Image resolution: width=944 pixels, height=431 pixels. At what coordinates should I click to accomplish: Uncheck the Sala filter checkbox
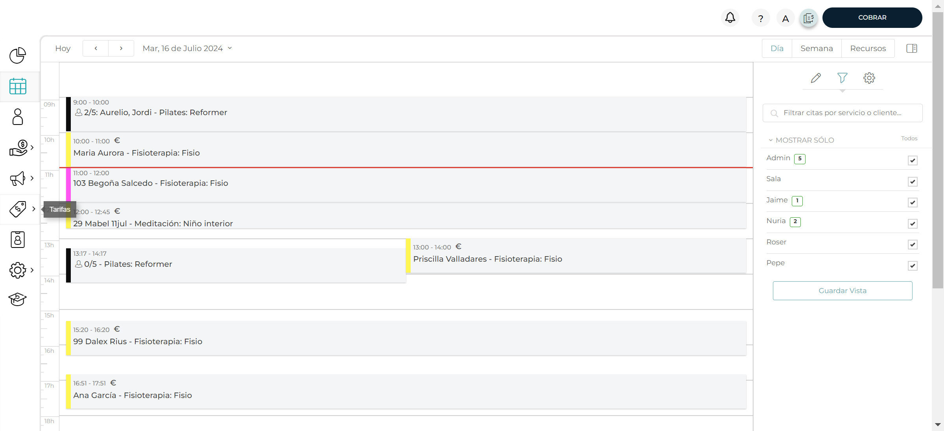point(913,182)
